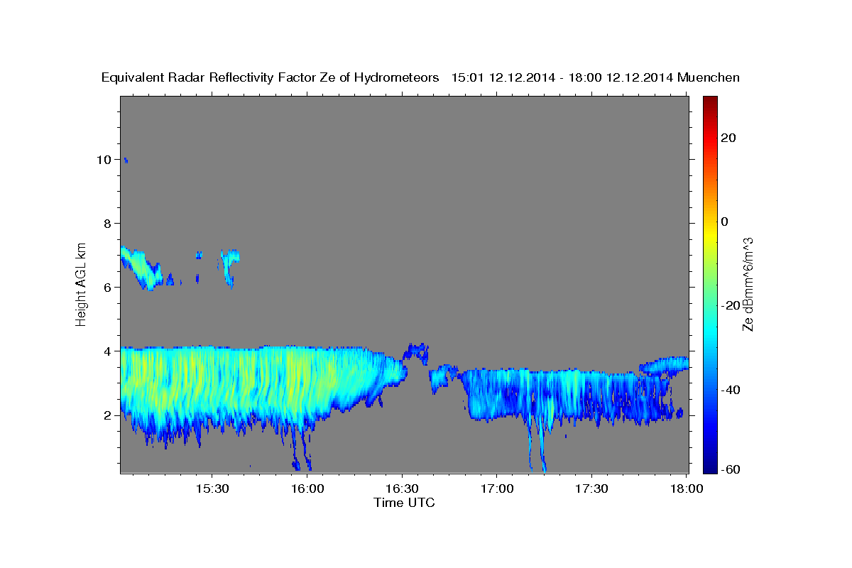Click the '16:00' time tick label
Image resolution: width=852 pixels, height=568 pixels.
[307, 488]
